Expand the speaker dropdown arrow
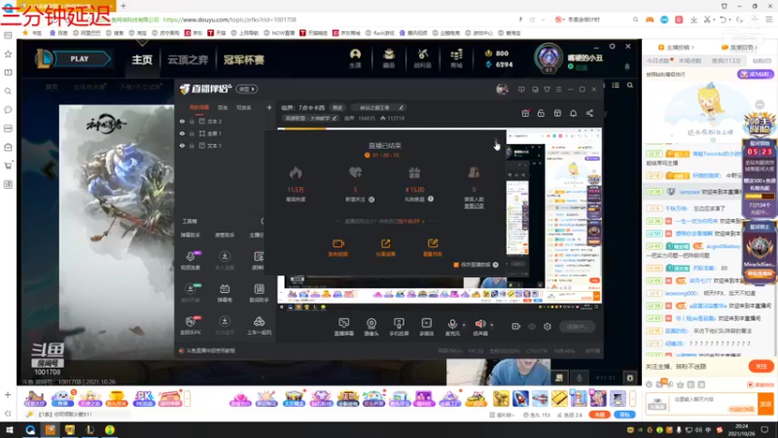The width and height of the screenshot is (778, 438). pos(492,325)
